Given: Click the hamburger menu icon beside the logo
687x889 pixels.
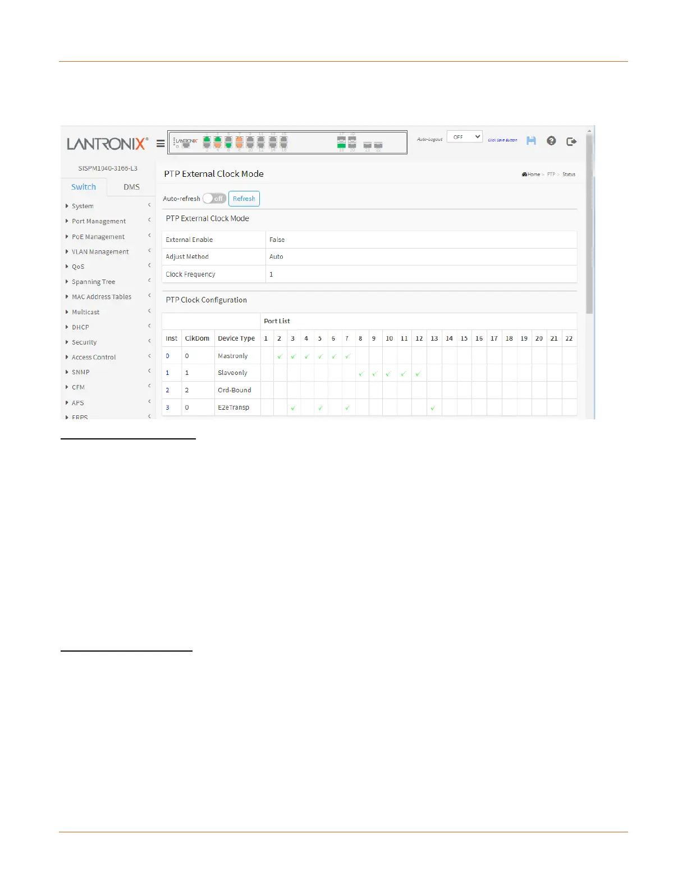Looking at the screenshot, I should (161, 144).
